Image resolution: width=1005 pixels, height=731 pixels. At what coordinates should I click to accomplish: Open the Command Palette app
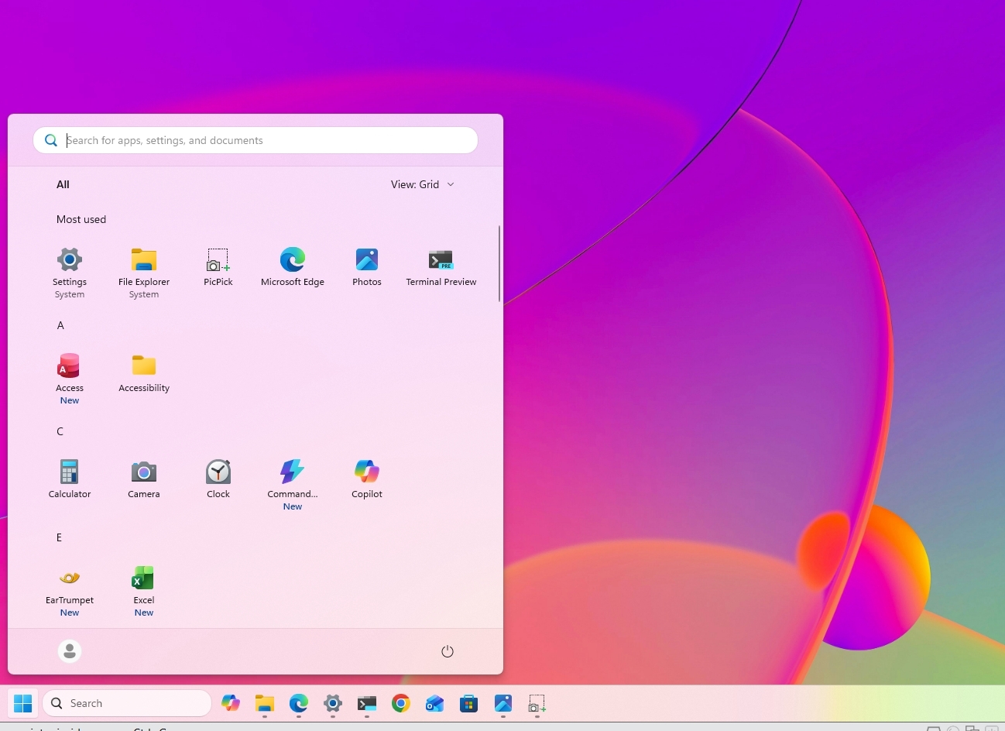[293, 485]
